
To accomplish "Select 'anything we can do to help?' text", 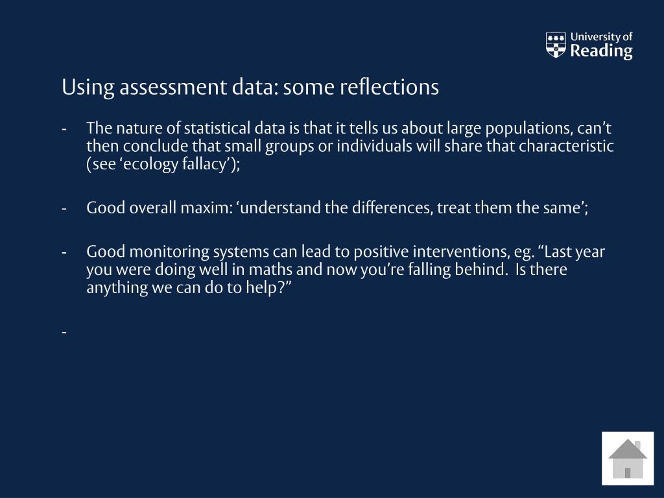I will tap(186, 288).
